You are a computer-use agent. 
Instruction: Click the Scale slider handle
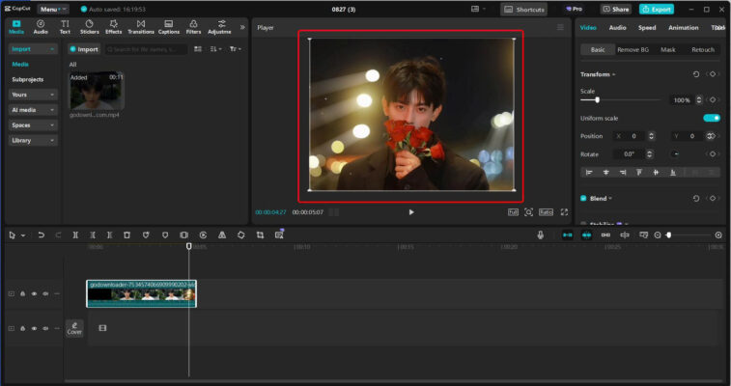coord(597,99)
